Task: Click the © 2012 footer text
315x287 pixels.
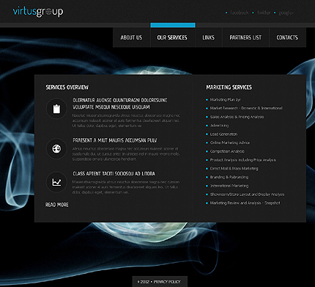Action: pyautogui.click(x=144, y=282)
